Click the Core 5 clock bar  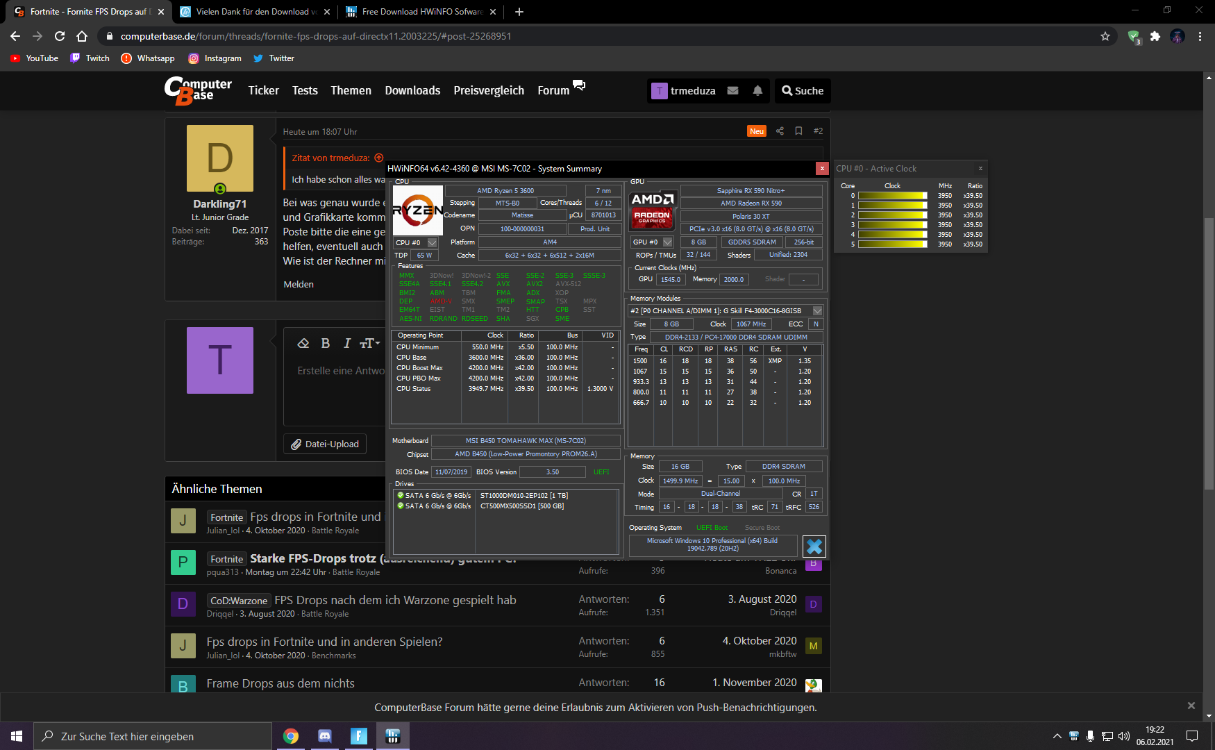point(893,244)
